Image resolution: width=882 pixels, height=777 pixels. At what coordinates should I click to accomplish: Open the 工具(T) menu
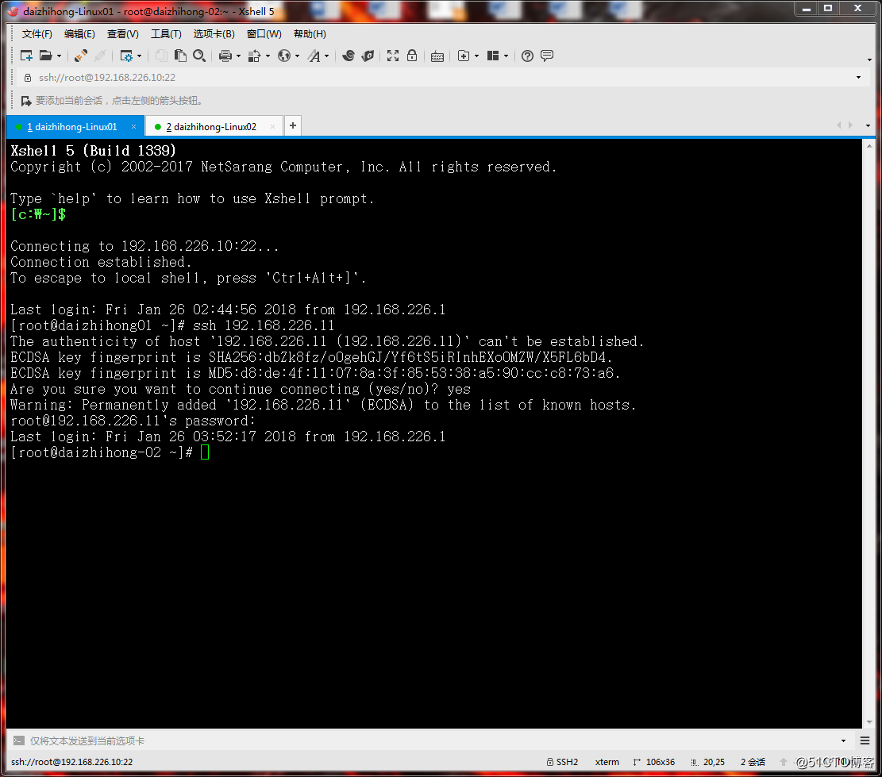pyautogui.click(x=166, y=34)
